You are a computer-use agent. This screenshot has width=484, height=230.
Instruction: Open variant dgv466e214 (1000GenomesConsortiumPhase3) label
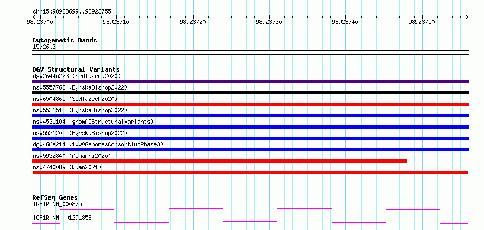pos(98,144)
